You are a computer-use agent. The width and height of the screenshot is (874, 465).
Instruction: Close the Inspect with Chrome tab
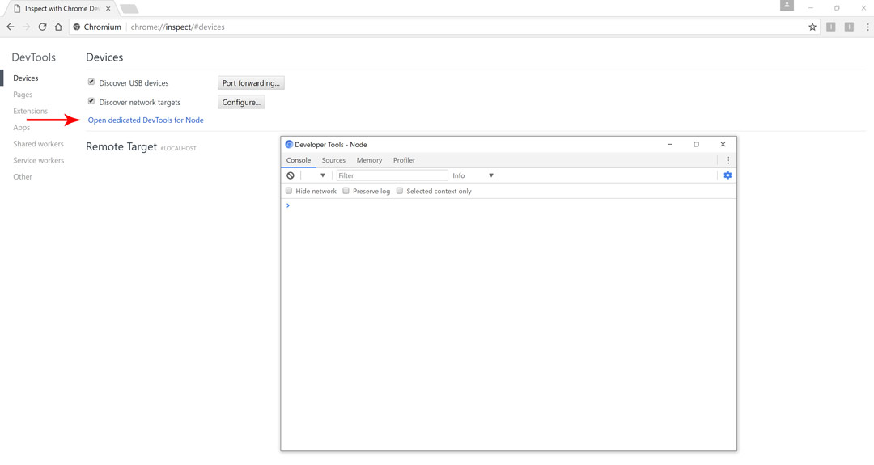coord(108,8)
